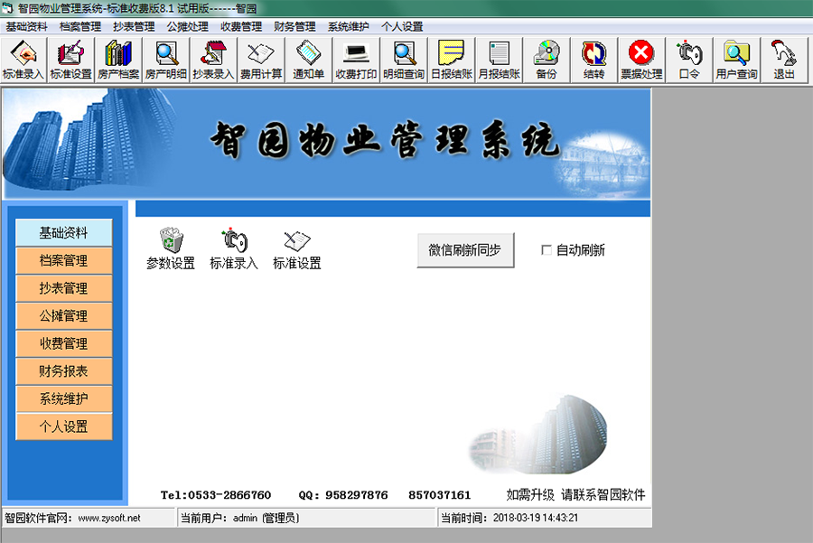Select 基础资料 in the sidebar
Screen dimensions: 813x543
pos(64,233)
